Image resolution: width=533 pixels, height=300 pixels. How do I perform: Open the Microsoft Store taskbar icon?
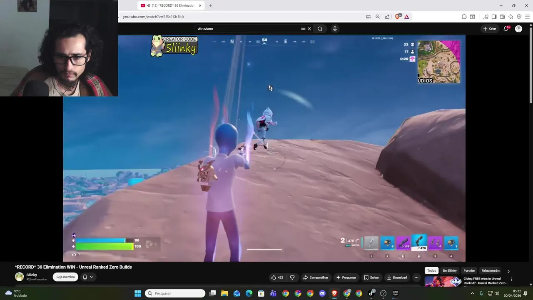(261, 293)
